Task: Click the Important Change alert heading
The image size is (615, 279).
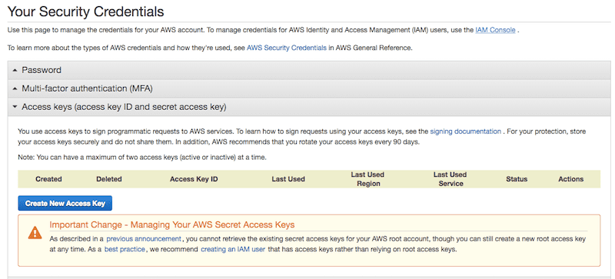Action: pyautogui.click(x=171, y=225)
